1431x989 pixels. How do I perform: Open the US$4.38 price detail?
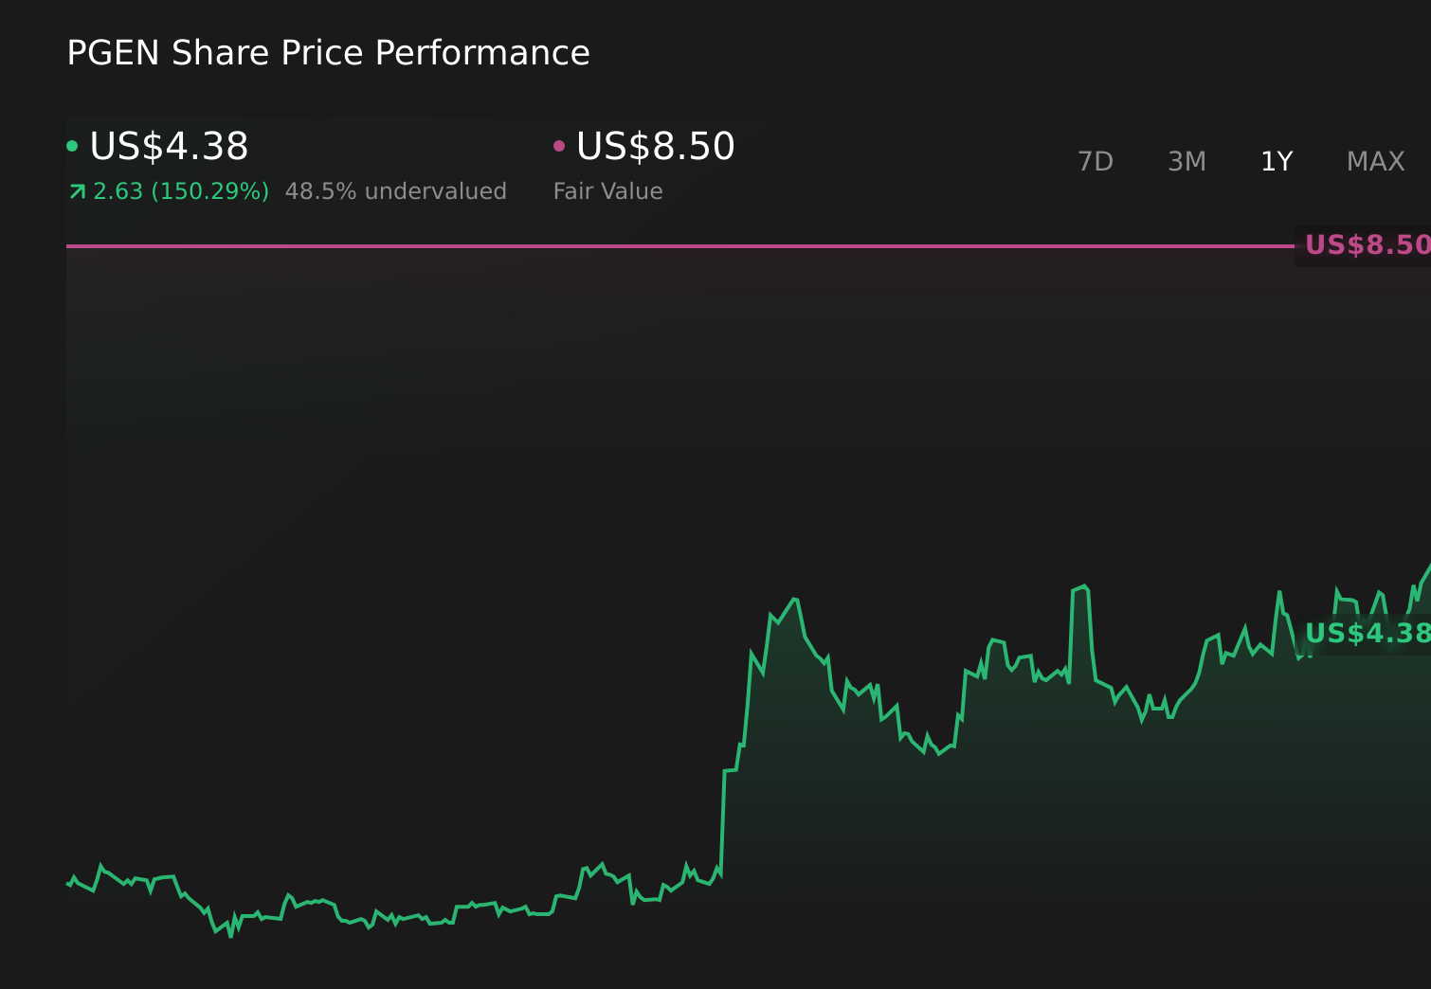click(169, 147)
